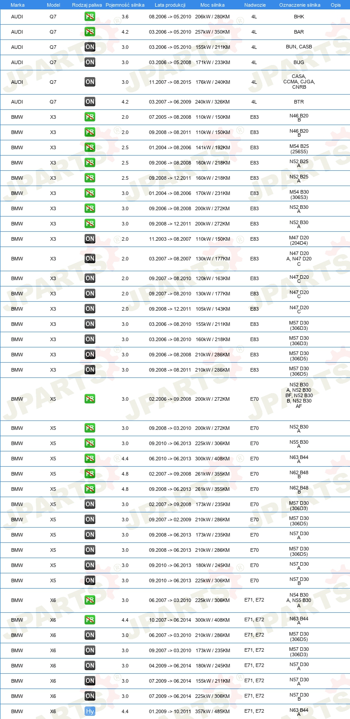The width and height of the screenshot is (350, 719).
Task: Click the 170kW / 231KM power cell
Action: pos(213,193)
